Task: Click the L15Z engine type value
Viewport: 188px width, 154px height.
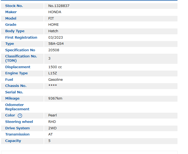Action: 53,73
